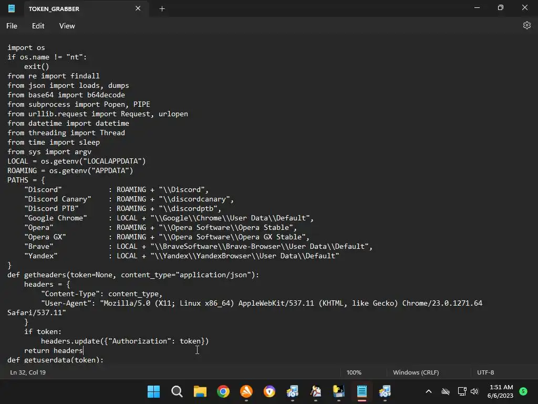Show hidden system tray icons
538x404 pixels.
[429, 391]
